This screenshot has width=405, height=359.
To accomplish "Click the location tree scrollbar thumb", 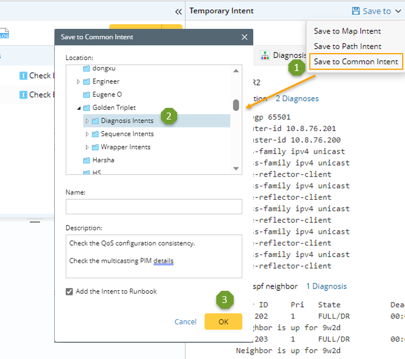I will [236, 105].
